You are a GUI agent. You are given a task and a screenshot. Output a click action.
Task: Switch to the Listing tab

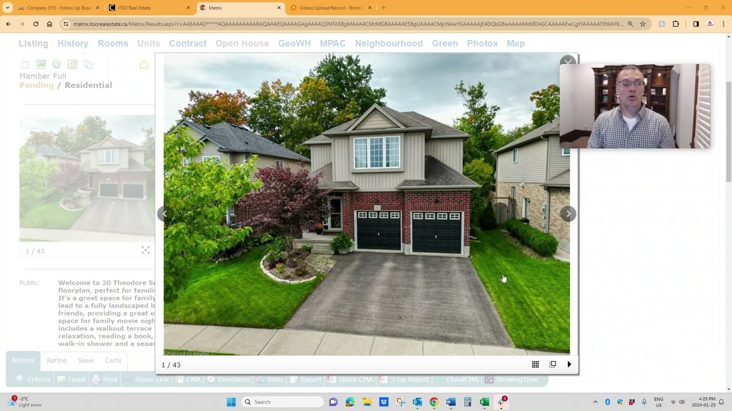(x=33, y=43)
